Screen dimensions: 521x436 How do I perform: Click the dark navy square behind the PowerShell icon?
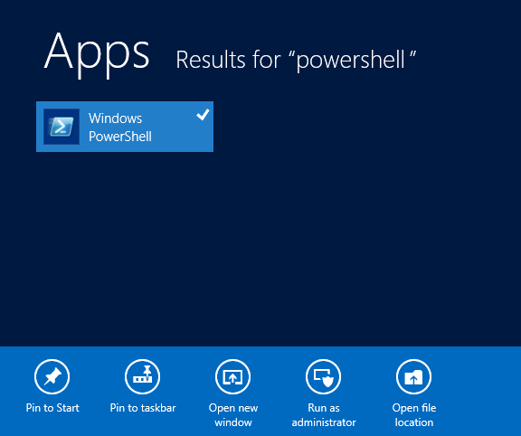pyautogui.click(x=62, y=127)
